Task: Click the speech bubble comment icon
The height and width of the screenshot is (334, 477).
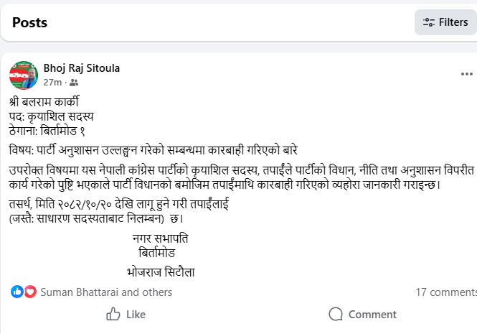Action: [336, 314]
